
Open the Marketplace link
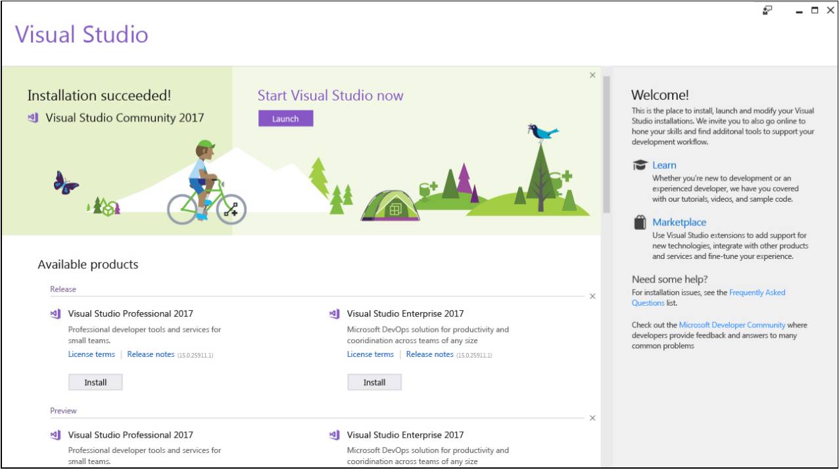(x=679, y=223)
